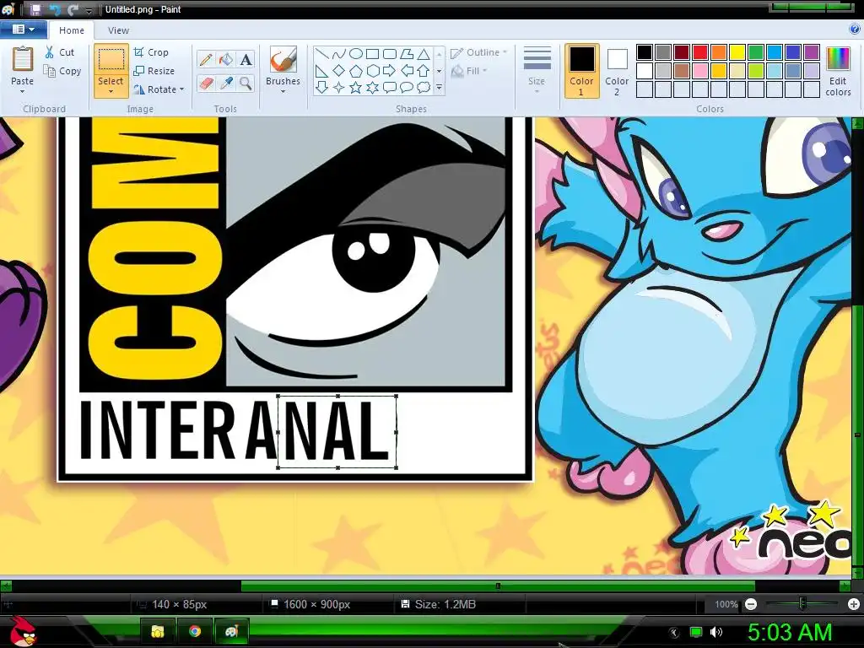Choose the Five-point star shape
The width and height of the screenshot is (864, 648).
click(x=356, y=88)
